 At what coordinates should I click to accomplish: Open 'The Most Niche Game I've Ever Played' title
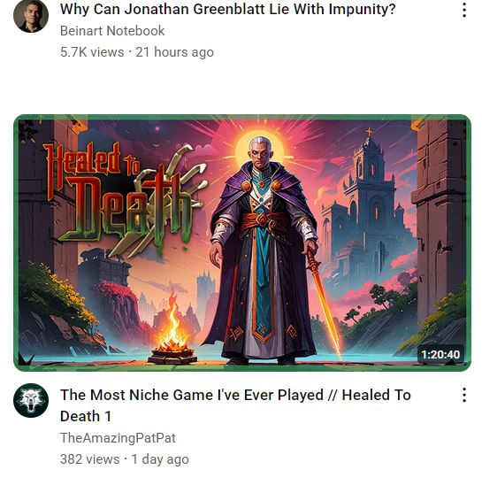tap(235, 405)
